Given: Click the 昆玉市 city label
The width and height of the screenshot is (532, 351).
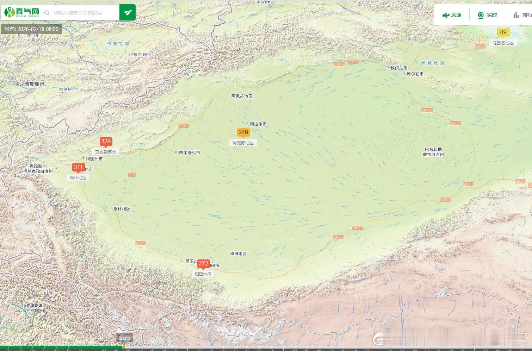Looking at the screenshot, I should tap(191, 261).
